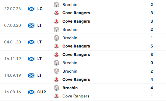Click Scotland flag beside LC label

[x=31, y=9]
